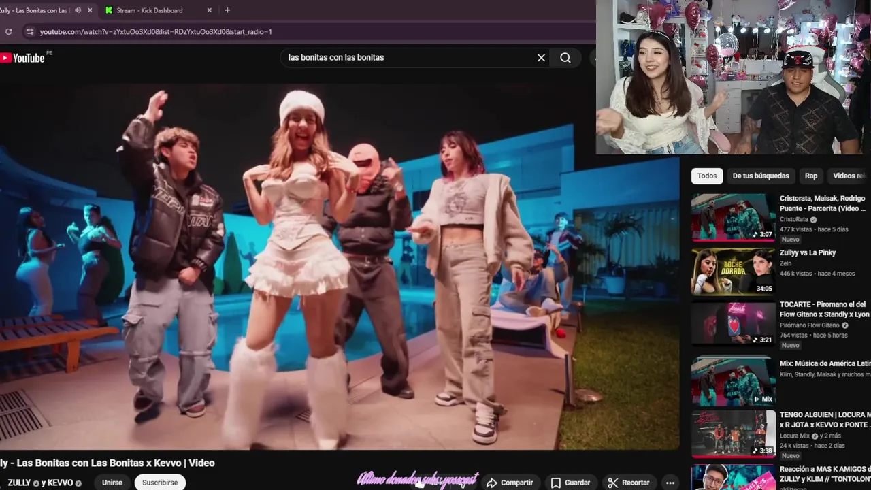Click title 'TOCARTE - Piromano el del Flow Gitano'
The height and width of the screenshot is (490, 871).
[825, 309]
